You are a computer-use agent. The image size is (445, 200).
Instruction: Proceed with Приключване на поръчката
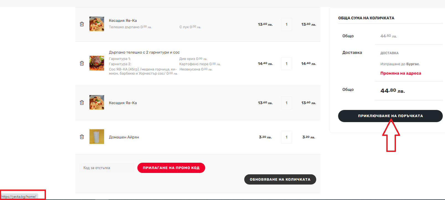pyautogui.click(x=390, y=116)
